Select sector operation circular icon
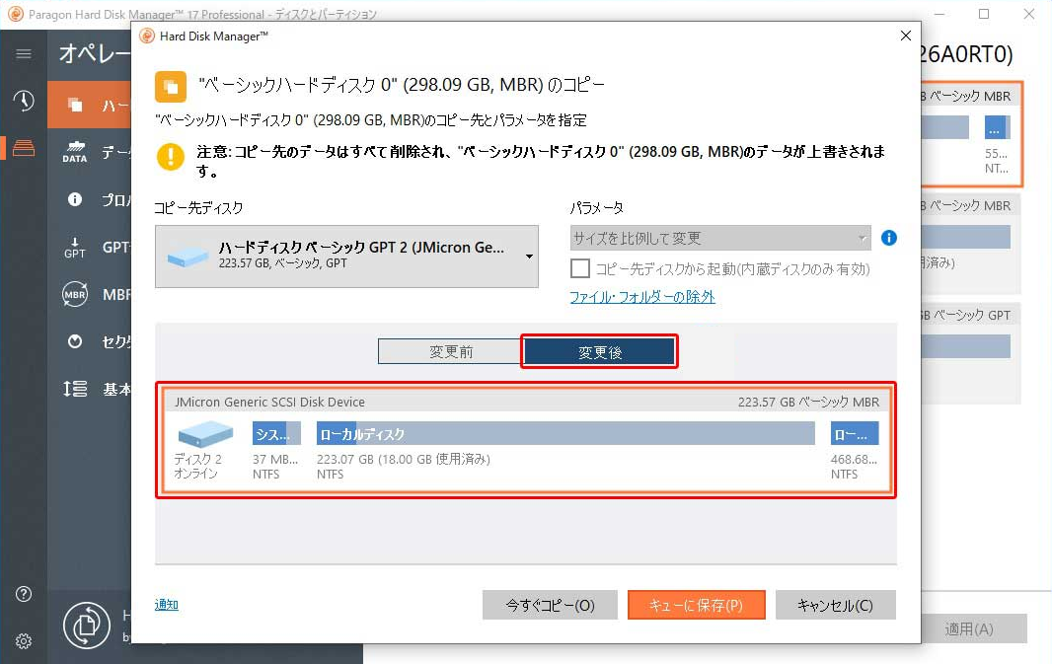Viewport: 1052px width, 664px height. tap(74, 341)
